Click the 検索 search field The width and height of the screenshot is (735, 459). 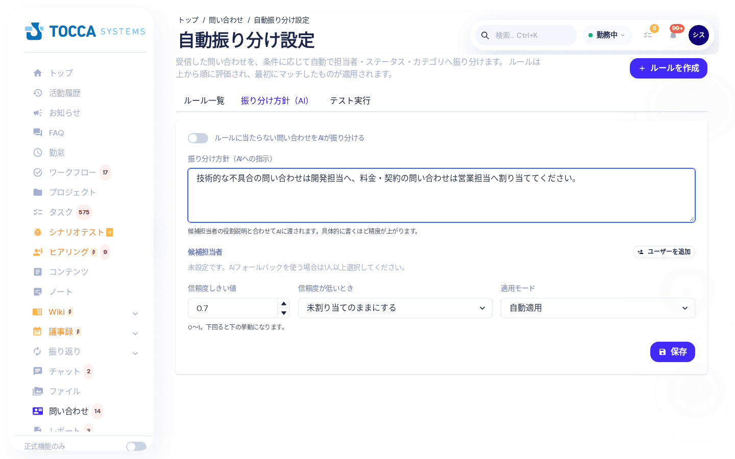click(x=526, y=35)
